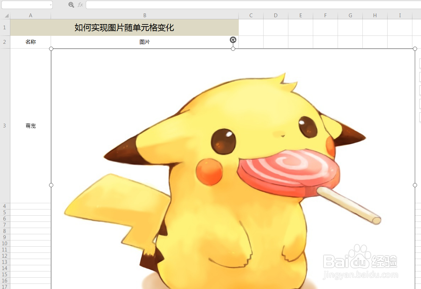
Task: Select column C header
Action: click(251, 16)
